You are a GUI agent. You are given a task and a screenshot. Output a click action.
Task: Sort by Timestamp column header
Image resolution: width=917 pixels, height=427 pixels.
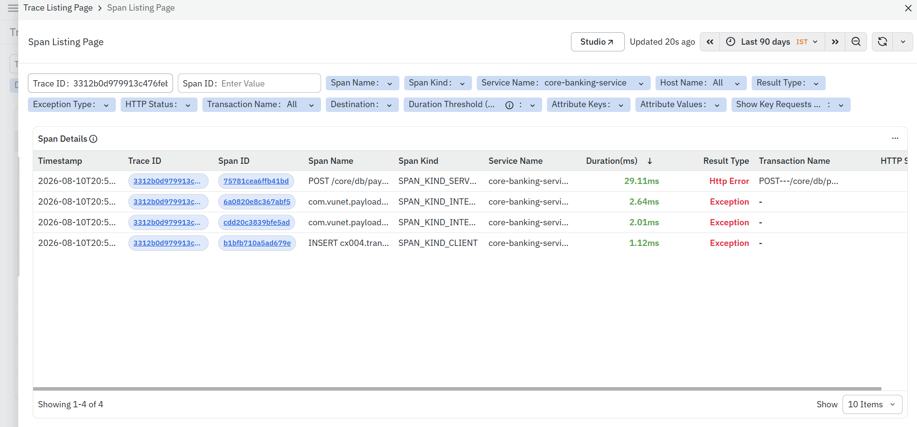[60, 161]
